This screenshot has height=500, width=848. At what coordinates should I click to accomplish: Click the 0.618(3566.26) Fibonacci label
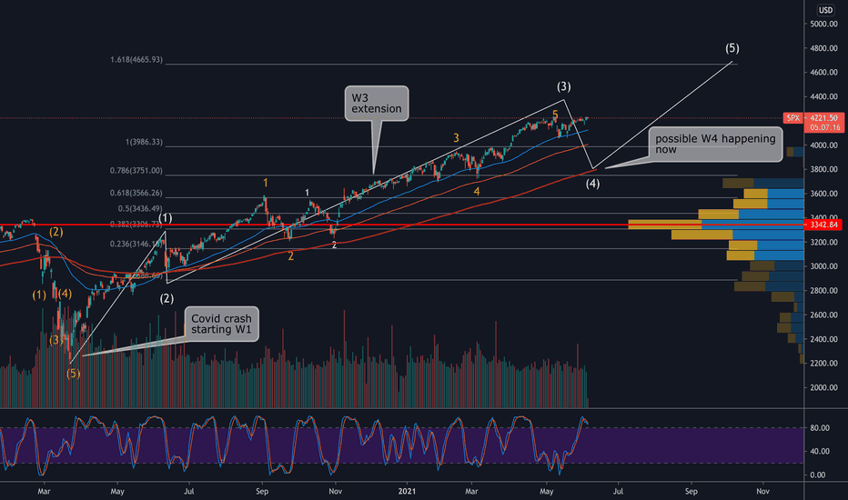(x=136, y=193)
